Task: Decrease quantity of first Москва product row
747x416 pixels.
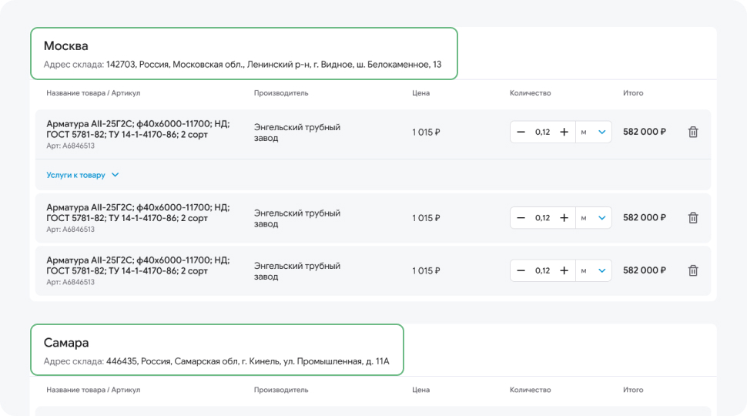Action: pyautogui.click(x=521, y=132)
